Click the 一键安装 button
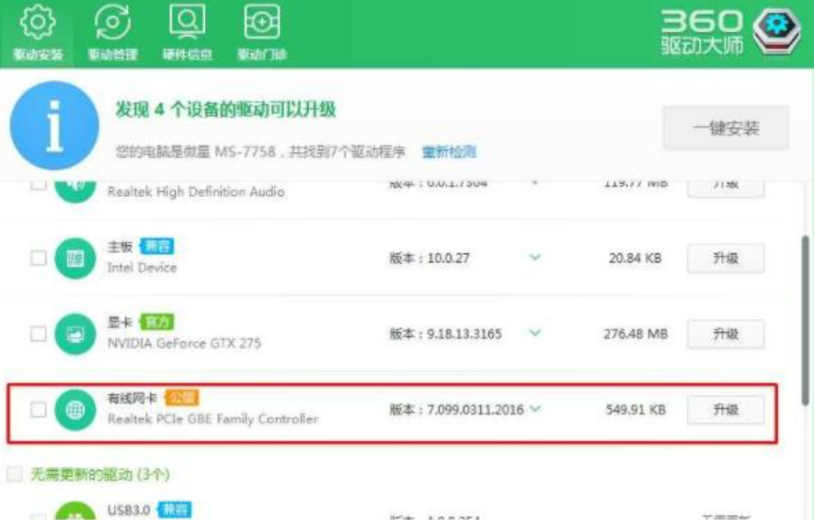Image resolution: width=814 pixels, height=520 pixels. 726,128
